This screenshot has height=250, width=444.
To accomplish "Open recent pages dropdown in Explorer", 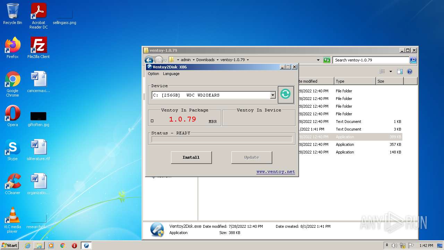I will [x=165, y=60].
